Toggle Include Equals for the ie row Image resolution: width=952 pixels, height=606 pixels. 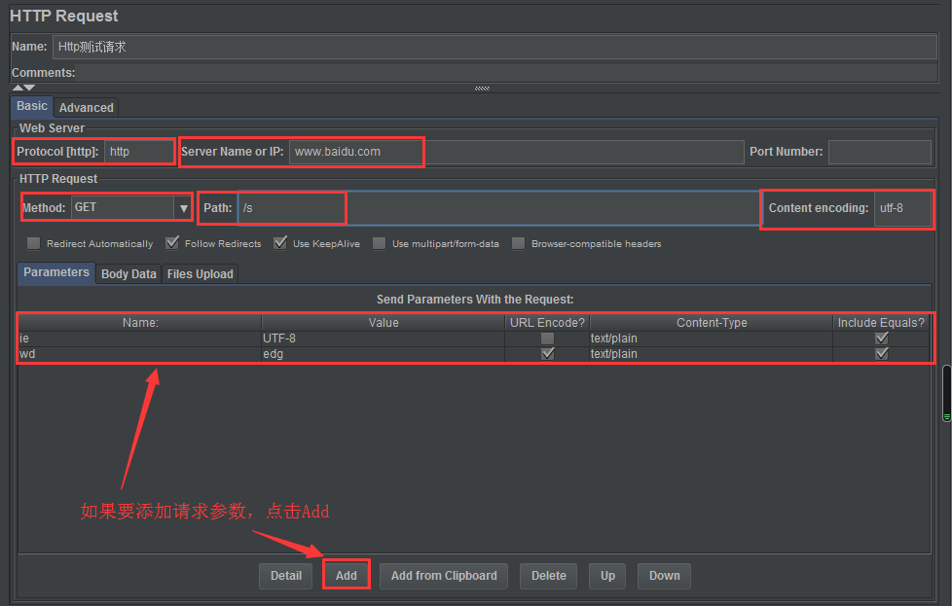pos(882,339)
